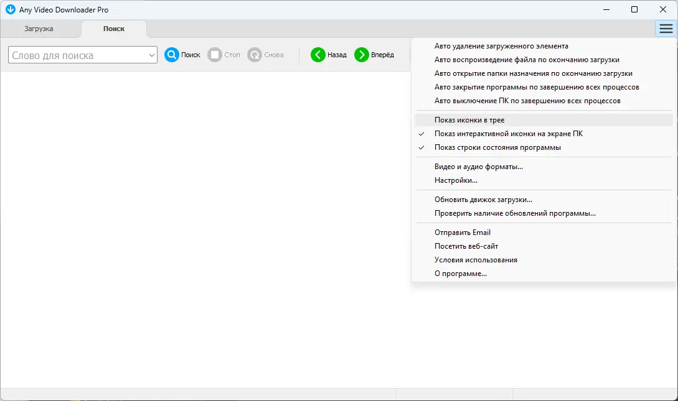
Task: Enable Авто воспроизведение файла по окончанию загрузки
Action: click(x=544, y=60)
